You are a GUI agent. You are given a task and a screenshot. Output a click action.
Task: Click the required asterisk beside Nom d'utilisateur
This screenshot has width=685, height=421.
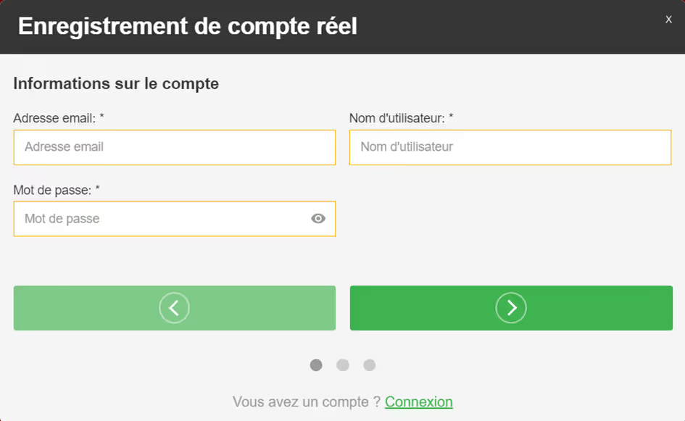click(x=451, y=117)
